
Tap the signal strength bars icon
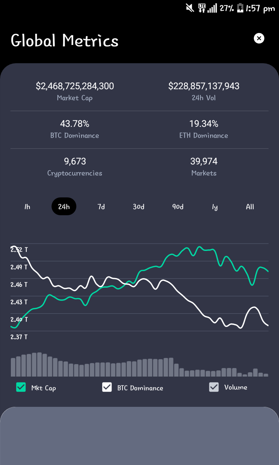[x=212, y=8]
